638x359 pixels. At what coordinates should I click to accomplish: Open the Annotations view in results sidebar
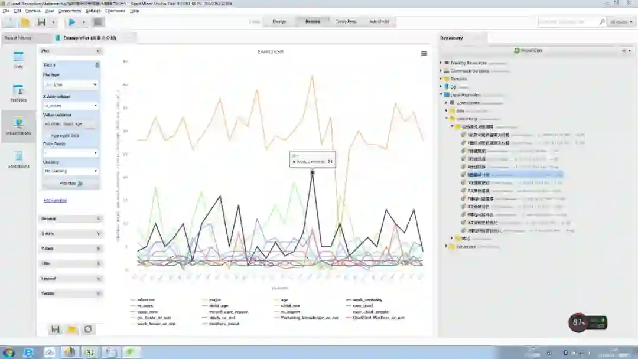pyautogui.click(x=18, y=159)
